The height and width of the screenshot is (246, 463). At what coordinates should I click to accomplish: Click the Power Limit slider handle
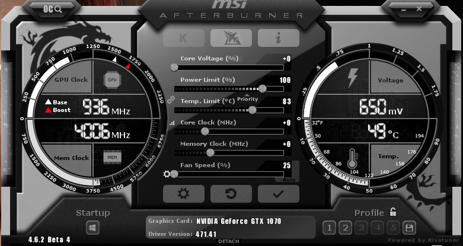point(262,88)
